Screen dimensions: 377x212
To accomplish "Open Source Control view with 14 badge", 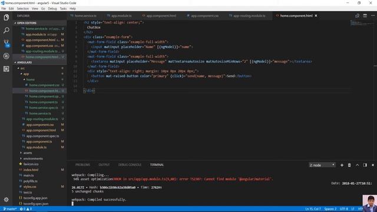I will pyautogui.click(x=6, y=43).
